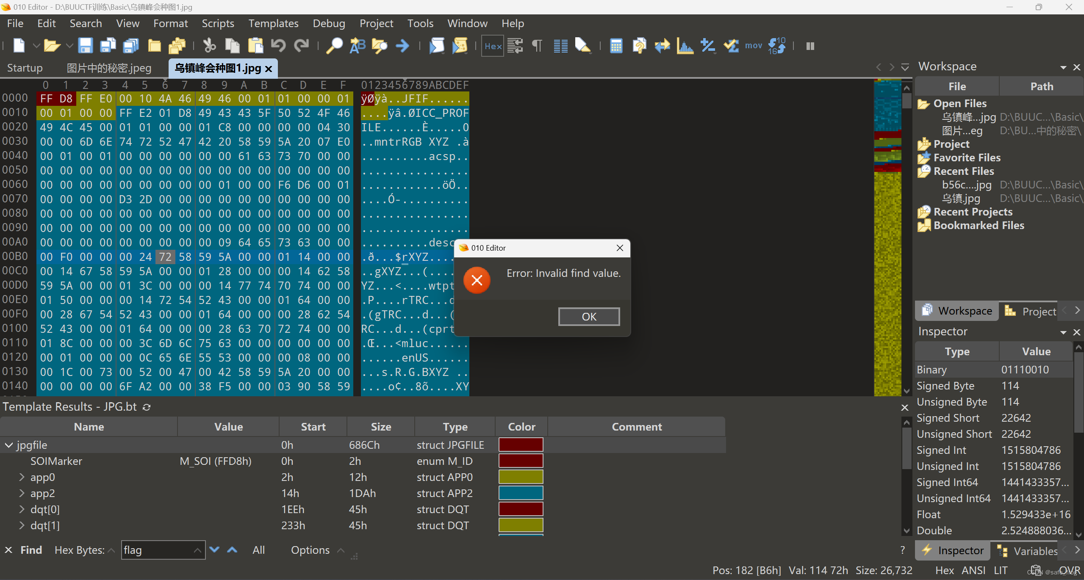Click the Compare Files double-arrow icon
The width and height of the screenshot is (1084, 580).
[x=662, y=46]
